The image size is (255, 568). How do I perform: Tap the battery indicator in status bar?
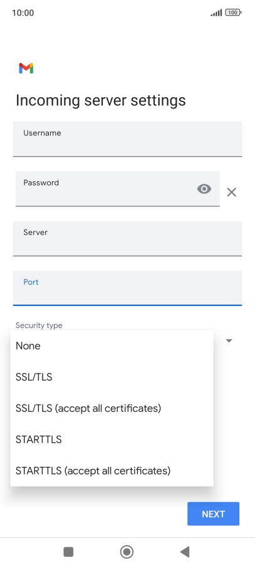(233, 13)
